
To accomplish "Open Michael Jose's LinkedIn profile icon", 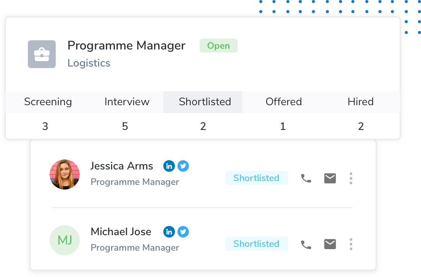I will (x=169, y=232).
